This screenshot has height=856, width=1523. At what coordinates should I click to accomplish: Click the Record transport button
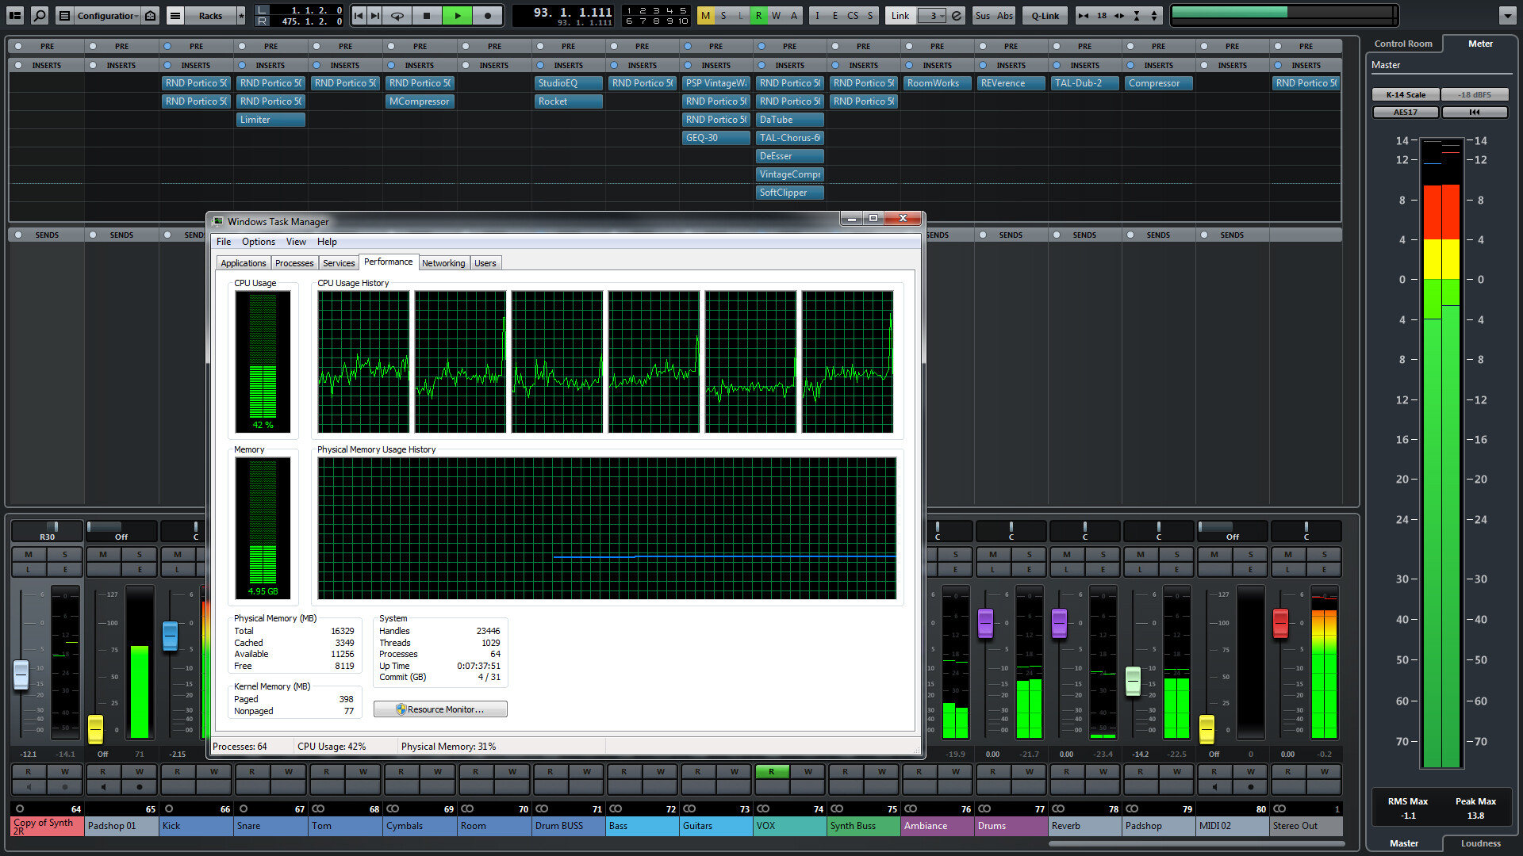[487, 15]
